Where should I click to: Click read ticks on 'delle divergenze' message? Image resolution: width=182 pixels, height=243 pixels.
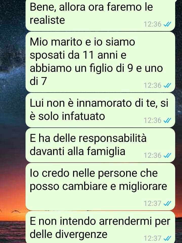coord(167,238)
